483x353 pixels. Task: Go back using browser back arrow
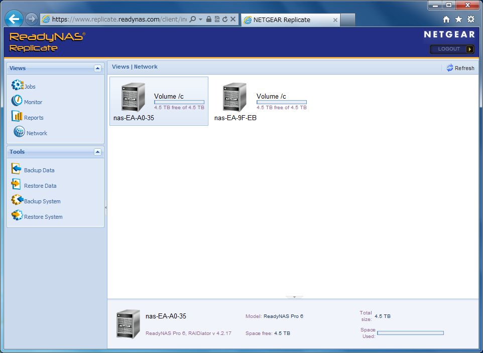point(14,20)
